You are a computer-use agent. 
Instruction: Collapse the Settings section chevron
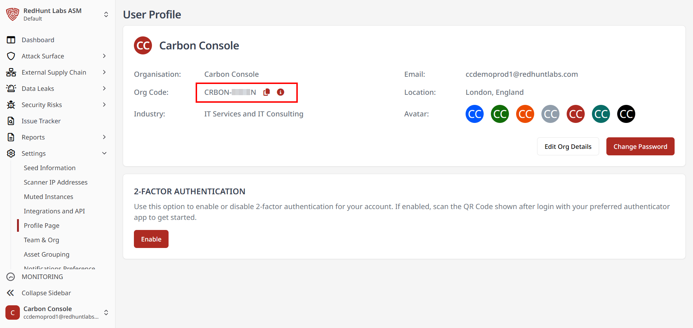click(104, 153)
